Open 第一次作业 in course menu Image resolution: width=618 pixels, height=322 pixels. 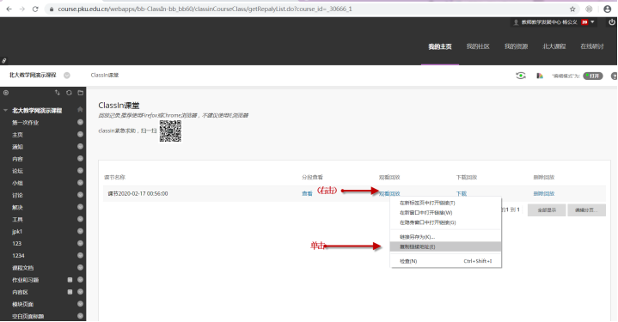coord(25,123)
